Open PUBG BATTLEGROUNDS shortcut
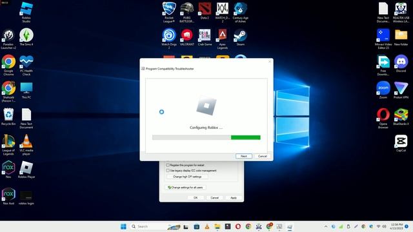The image size is (413, 232). pos(187,12)
